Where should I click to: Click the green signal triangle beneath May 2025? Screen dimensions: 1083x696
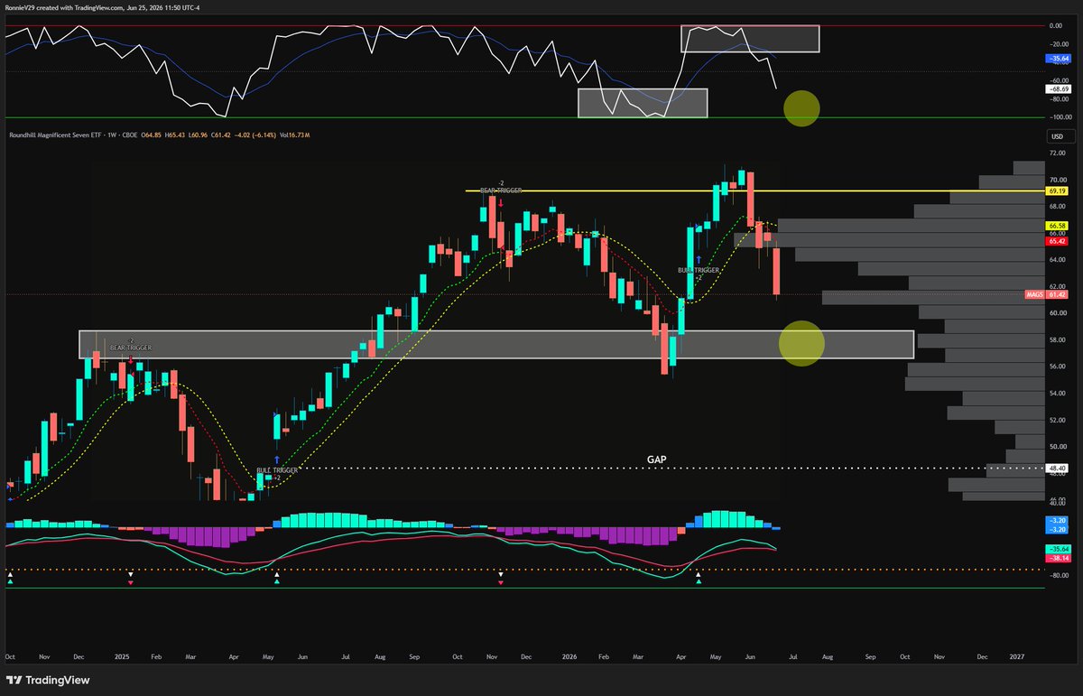[x=276, y=583]
